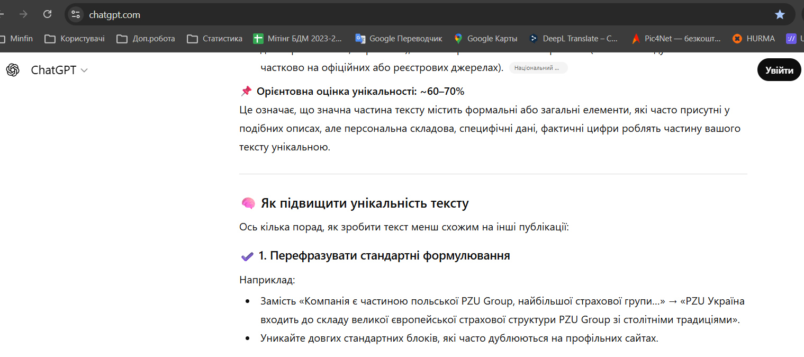Open the Користувачі bookmark folder
Viewport: 804px width, 357px height.
(x=75, y=38)
